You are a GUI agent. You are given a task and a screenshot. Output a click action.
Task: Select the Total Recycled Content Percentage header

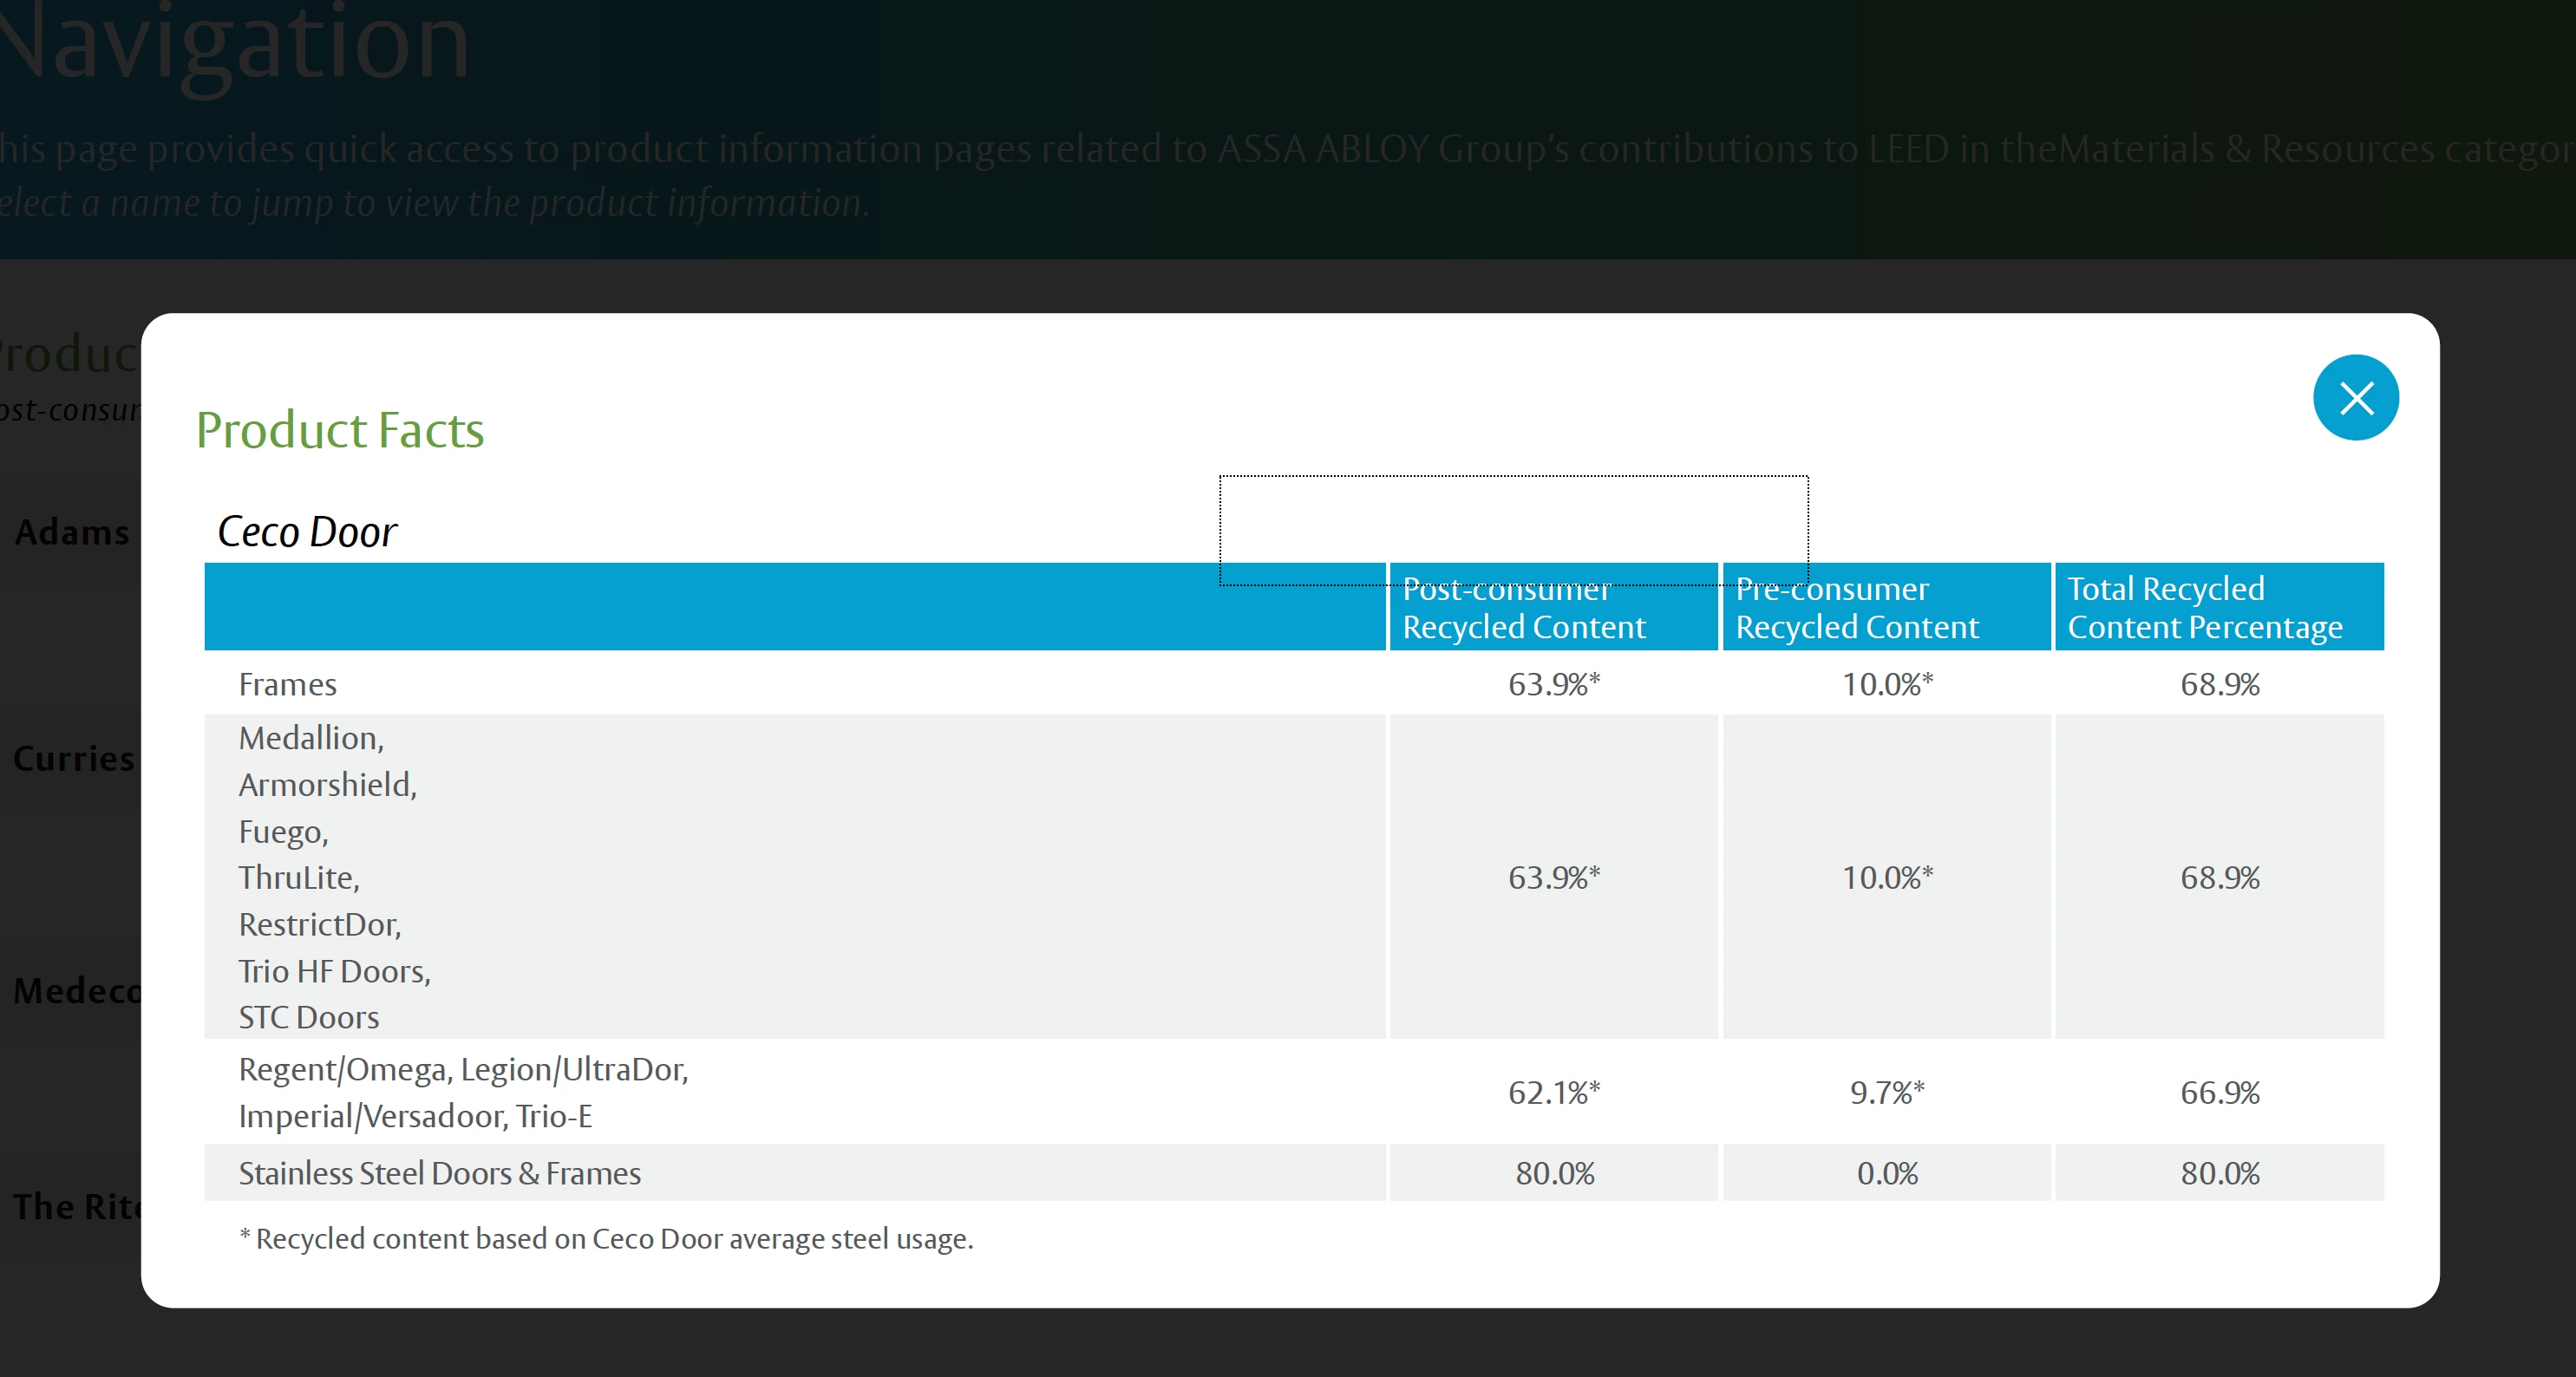[2217, 608]
